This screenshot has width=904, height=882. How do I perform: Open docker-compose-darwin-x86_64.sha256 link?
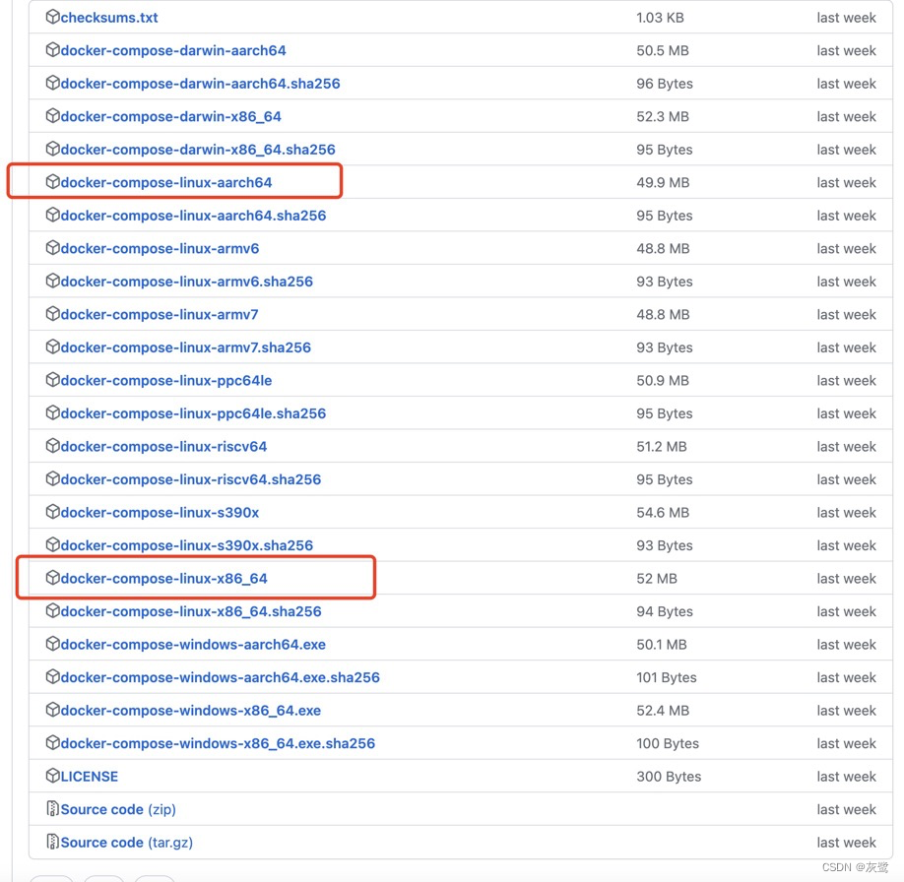[198, 150]
